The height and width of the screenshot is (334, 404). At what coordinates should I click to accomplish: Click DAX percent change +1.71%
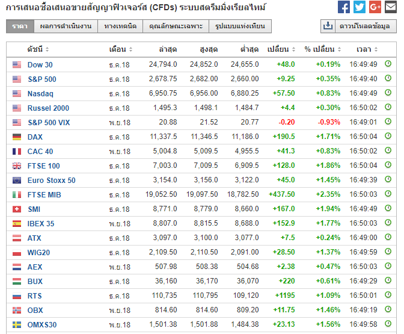(328, 137)
